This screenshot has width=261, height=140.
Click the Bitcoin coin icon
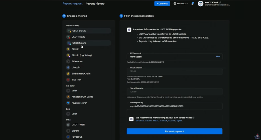point(68,49)
